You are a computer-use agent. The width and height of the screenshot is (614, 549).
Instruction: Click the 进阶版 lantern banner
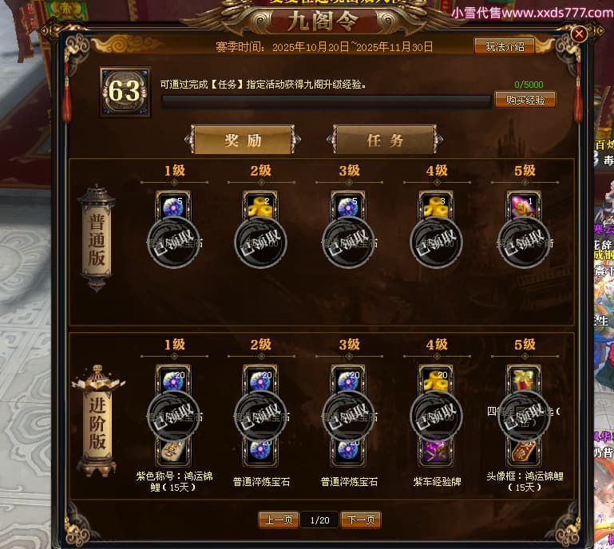click(x=97, y=421)
